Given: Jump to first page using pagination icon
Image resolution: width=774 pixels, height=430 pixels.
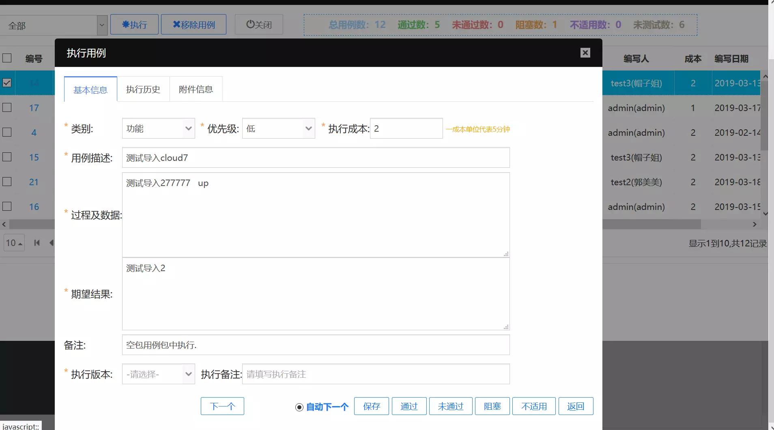Looking at the screenshot, I should [x=37, y=242].
